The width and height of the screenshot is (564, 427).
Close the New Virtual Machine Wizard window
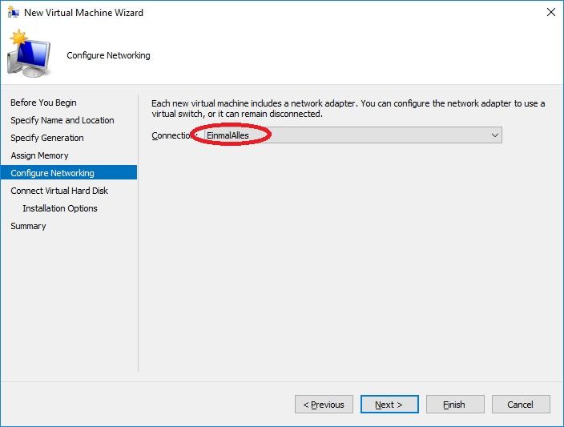point(550,13)
